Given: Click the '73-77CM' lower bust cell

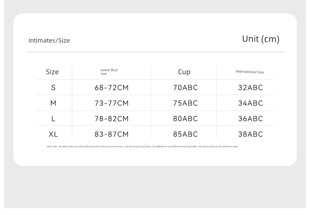Looking at the screenshot, I should pyautogui.click(x=112, y=103).
